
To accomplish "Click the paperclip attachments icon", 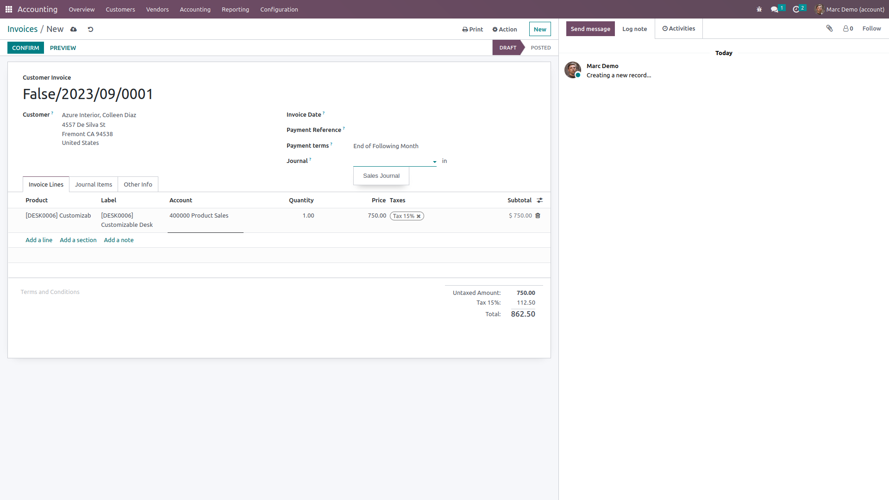I will click(x=829, y=29).
